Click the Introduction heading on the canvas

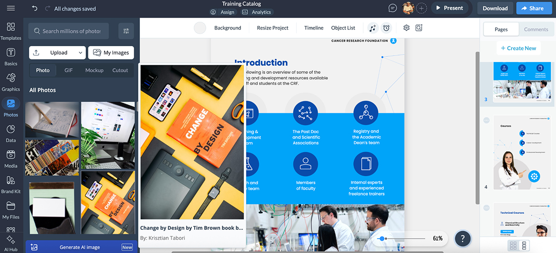(x=261, y=62)
